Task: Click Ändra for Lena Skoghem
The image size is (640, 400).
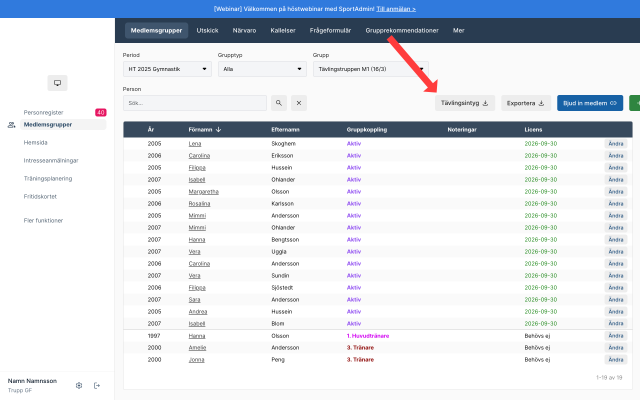Action: click(616, 143)
